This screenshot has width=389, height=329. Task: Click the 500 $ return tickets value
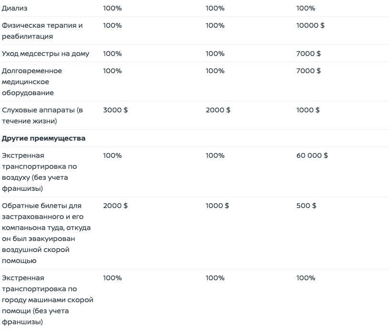(306, 206)
